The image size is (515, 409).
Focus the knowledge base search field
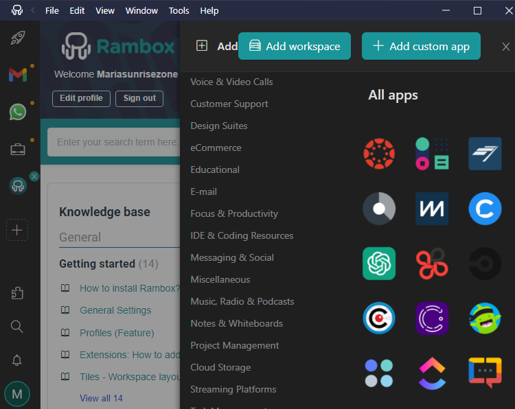click(113, 142)
